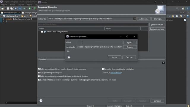Click the small icon at right of Detalhes box
Screen dimensions: 190x107
pos(163,63)
